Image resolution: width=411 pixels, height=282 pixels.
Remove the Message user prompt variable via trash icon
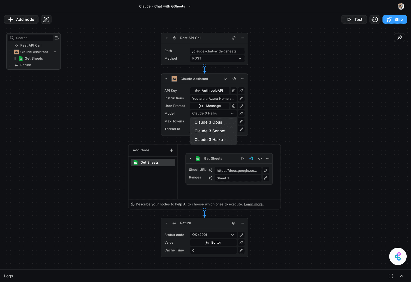pos(234,106)
